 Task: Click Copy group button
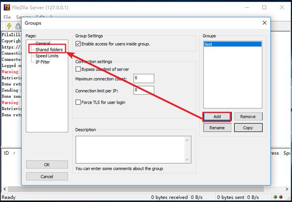click(248, 128)
